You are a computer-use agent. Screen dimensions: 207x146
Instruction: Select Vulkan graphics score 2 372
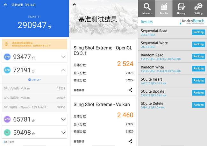129,124
